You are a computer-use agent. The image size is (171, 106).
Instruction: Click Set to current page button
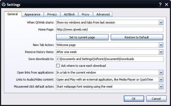click(82, 37)
